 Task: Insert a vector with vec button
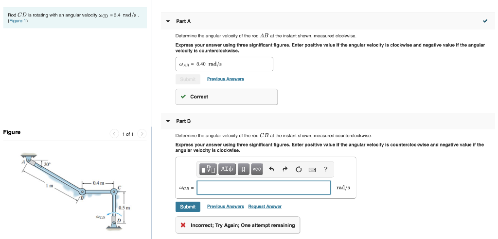point(257,169)
